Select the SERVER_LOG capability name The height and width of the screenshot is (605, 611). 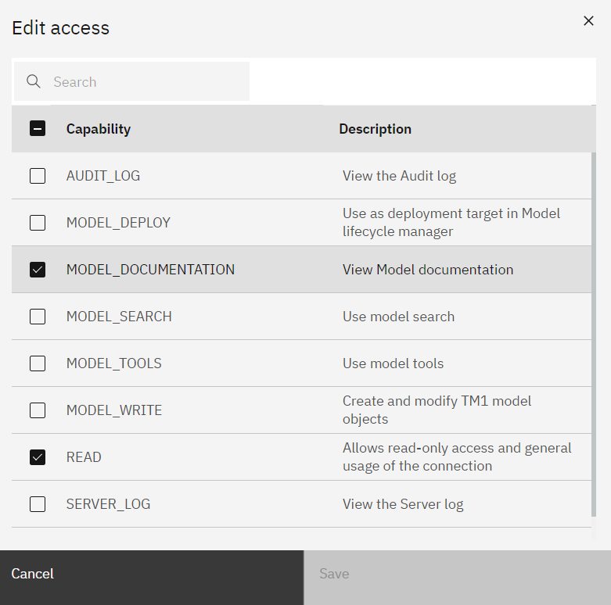click(108, 504)
